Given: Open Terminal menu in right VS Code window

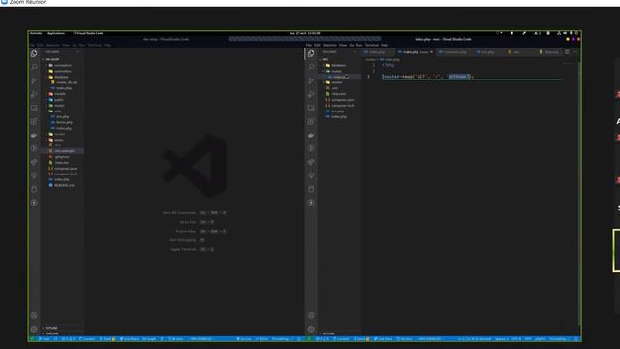Looking at the screenshot, I should coord(371,45).
